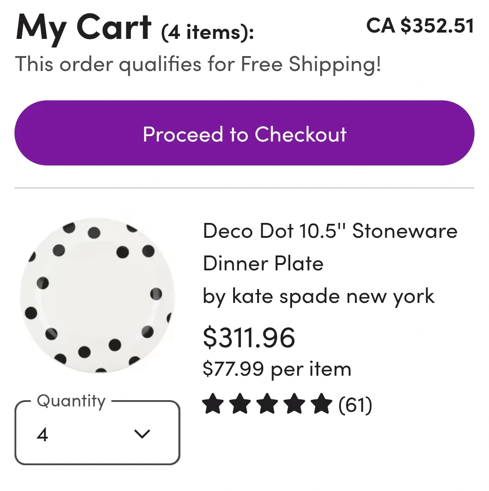
Task: Click the $77.99 per item price
Action: tap(277, 369)
